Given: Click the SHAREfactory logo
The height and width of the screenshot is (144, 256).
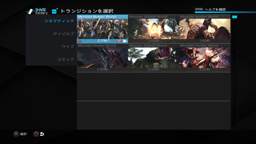Looking at the screenshot, I should click(x=37, y=12).
